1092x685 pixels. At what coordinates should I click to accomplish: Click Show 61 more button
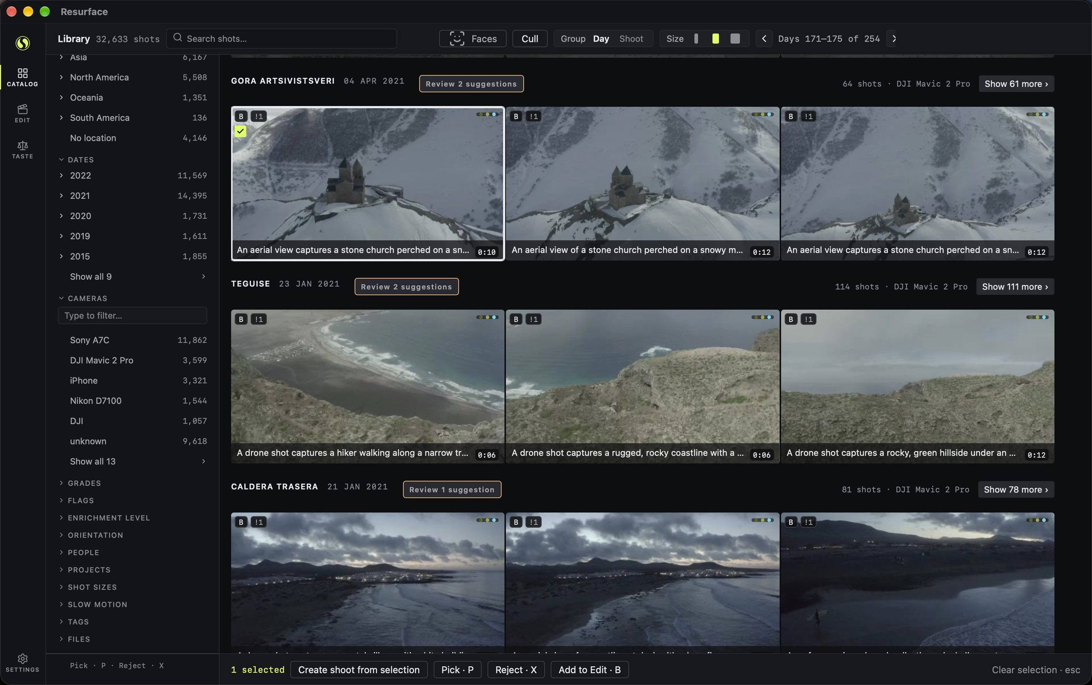[x=1016, y=84]
